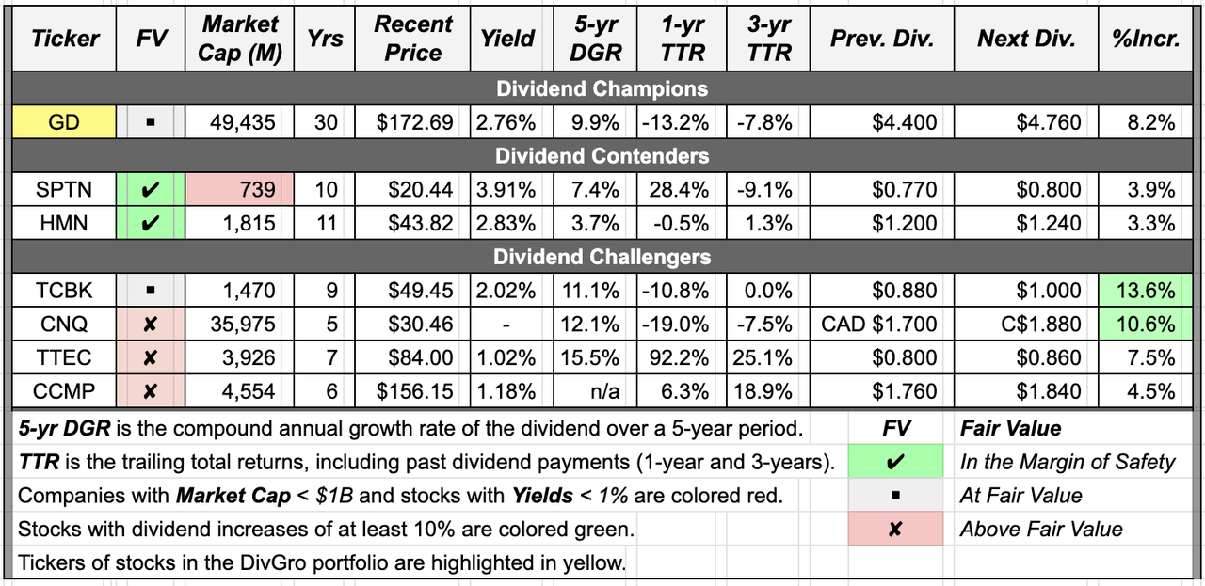Image resolution: width=1205 pixels, height=586 pixels.
Task: Click the Dividend Challengers section header
Action: 602,257
